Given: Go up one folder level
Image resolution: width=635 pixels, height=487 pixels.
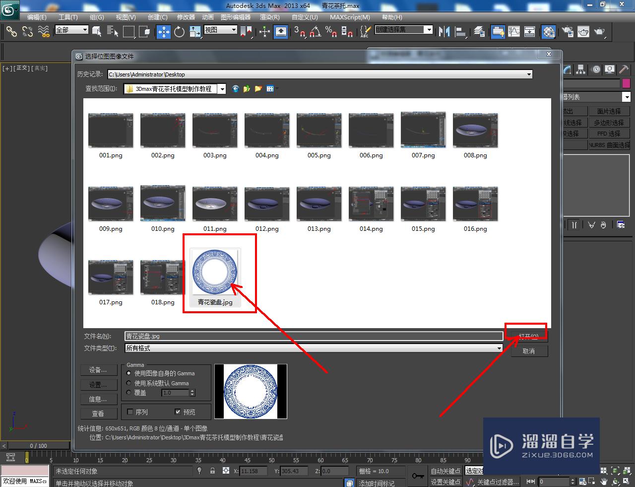Looking at the screenshot, I should point(247,89).
